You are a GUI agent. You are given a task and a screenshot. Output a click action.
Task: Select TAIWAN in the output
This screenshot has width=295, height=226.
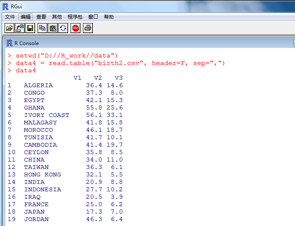[36, 167]
